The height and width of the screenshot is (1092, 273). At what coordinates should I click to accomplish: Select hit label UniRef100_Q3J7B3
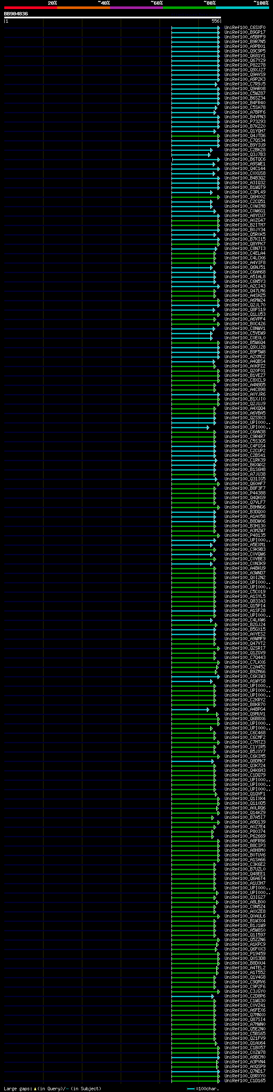pos(245,155)
